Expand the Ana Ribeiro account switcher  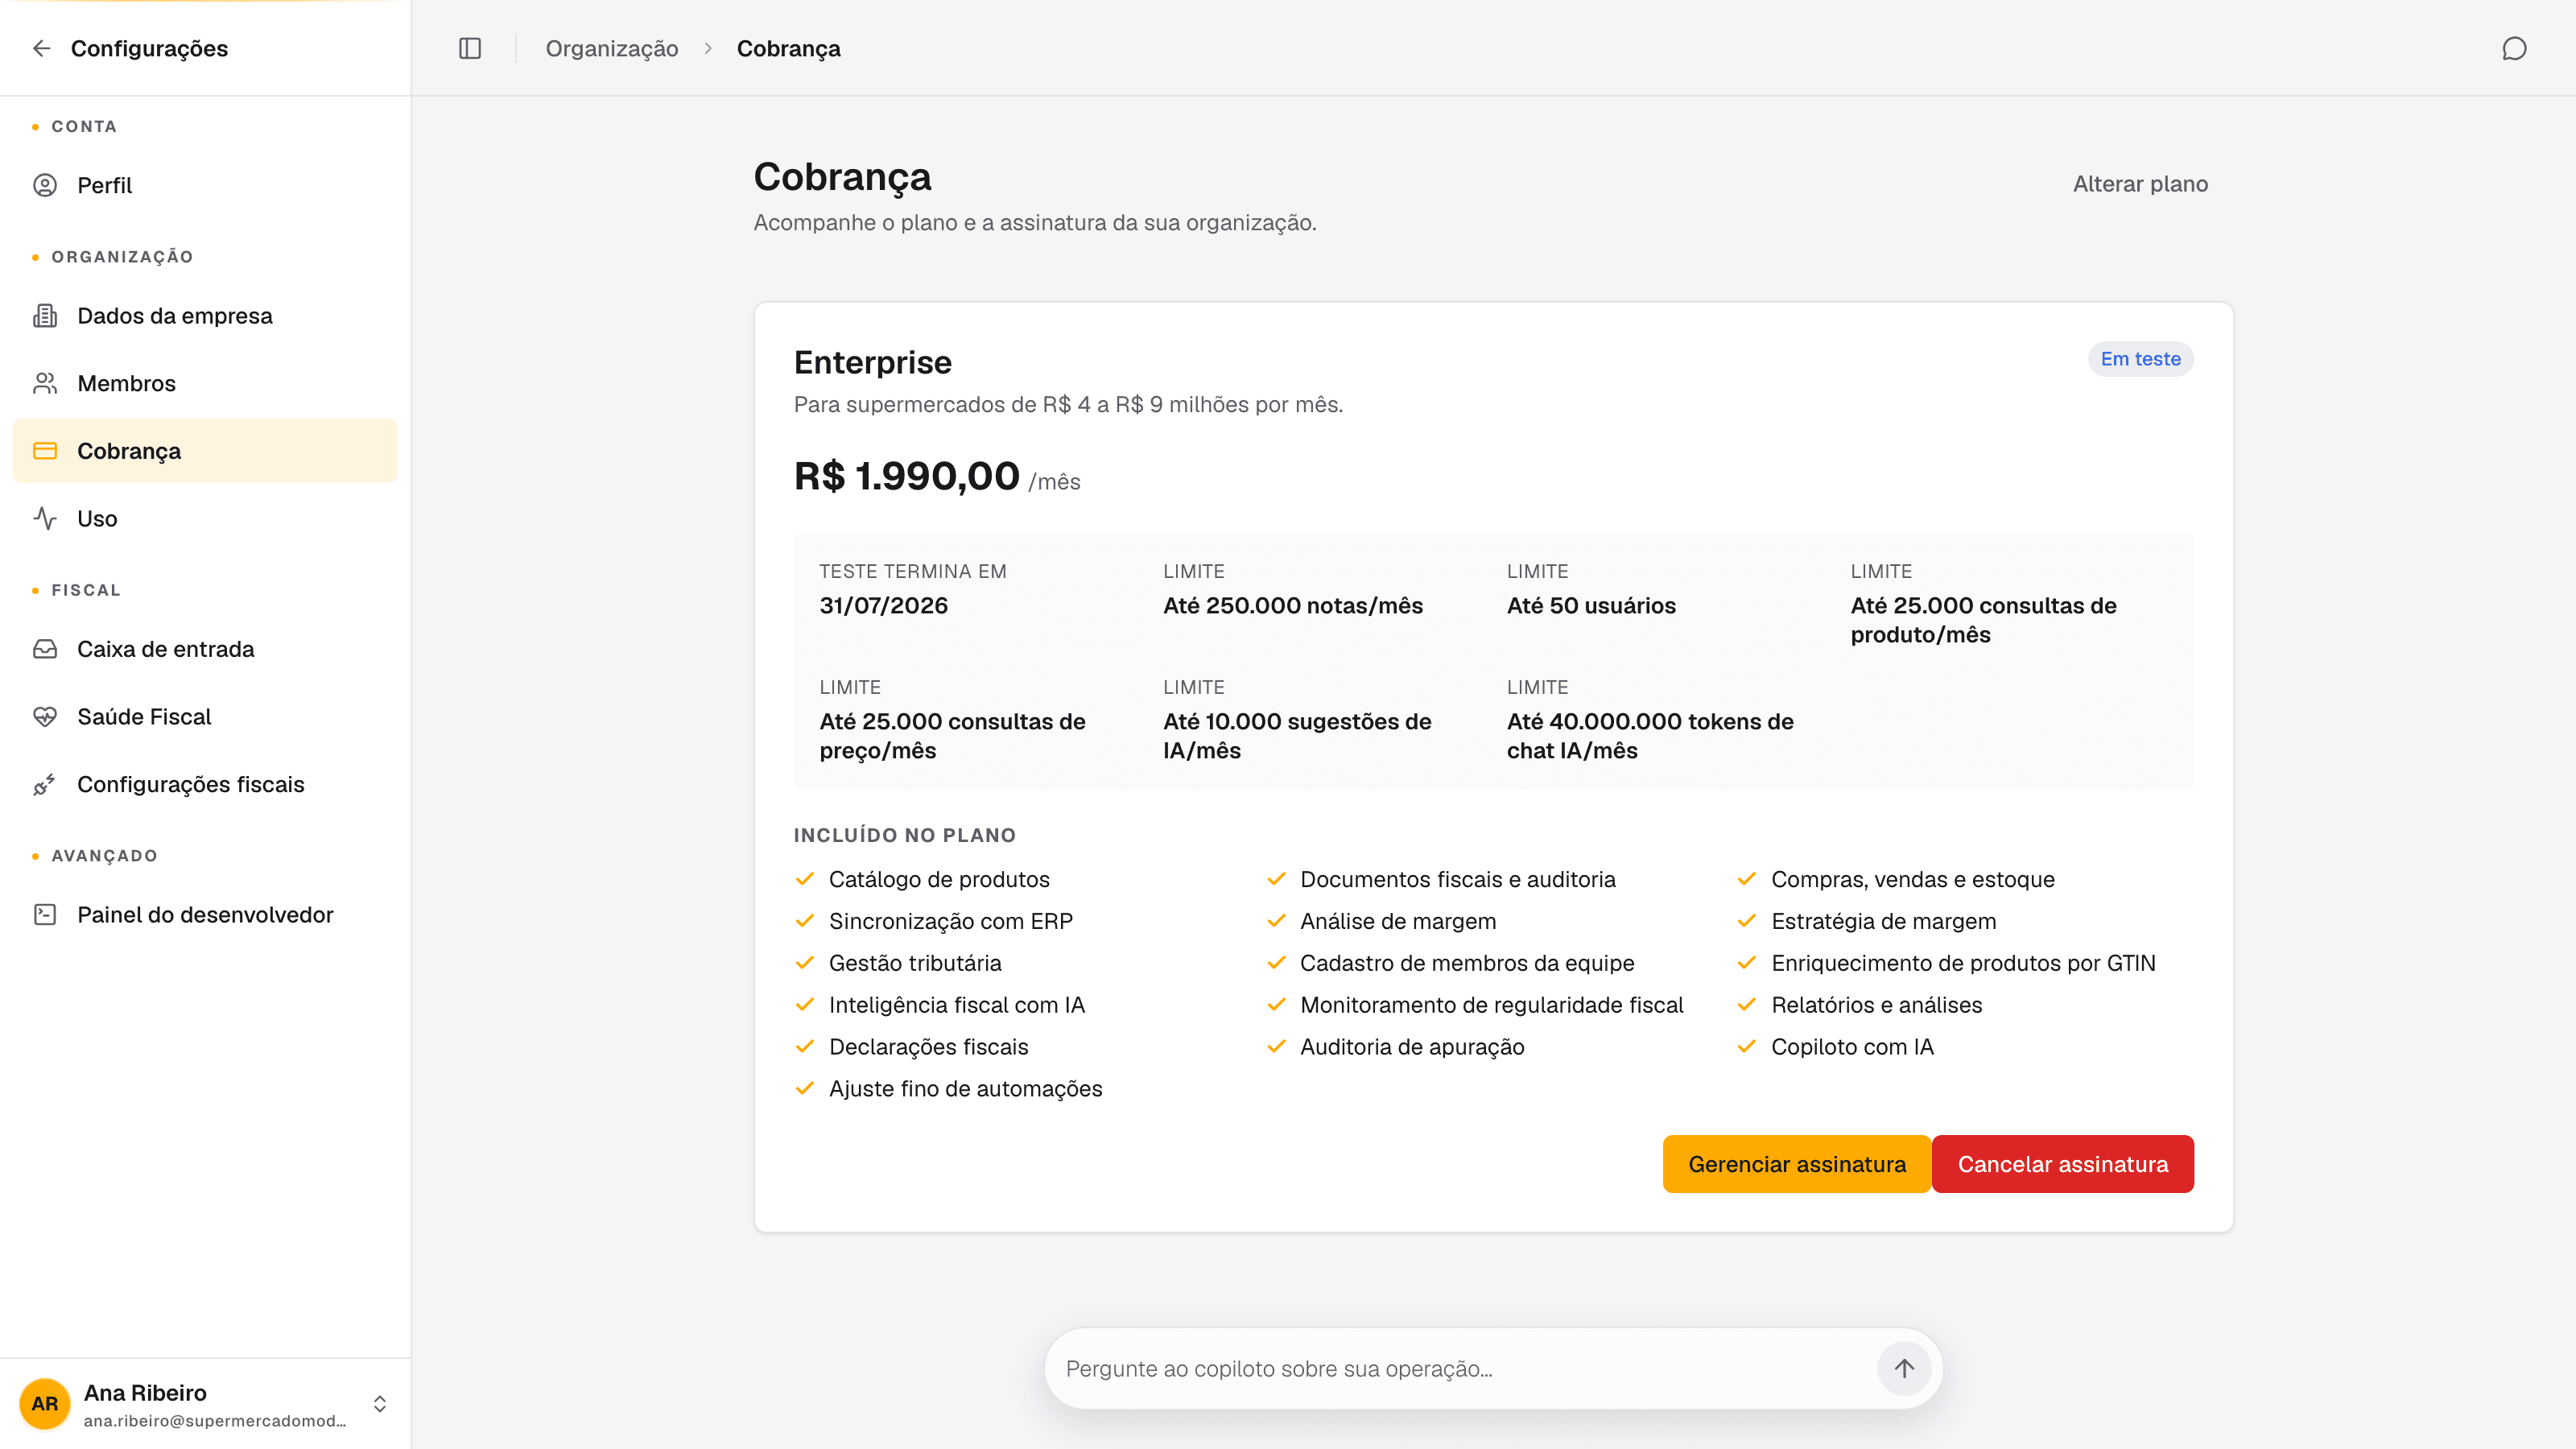pos(380,1404)
